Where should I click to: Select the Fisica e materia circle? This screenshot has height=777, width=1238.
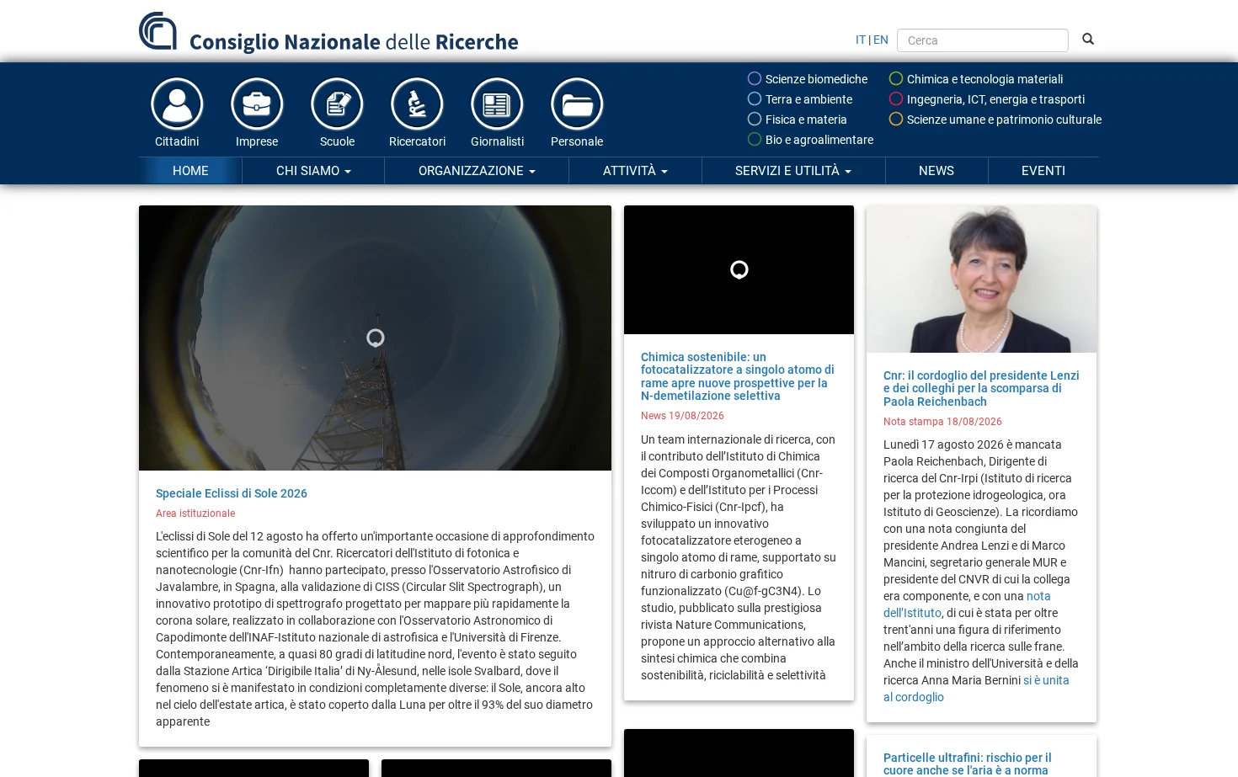755,119
